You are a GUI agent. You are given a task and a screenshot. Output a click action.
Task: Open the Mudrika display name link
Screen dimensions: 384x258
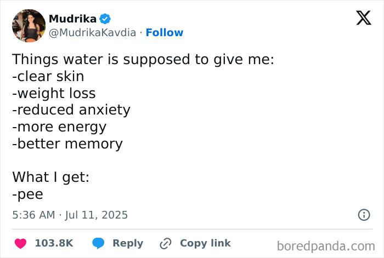click(x=73, y=19)
